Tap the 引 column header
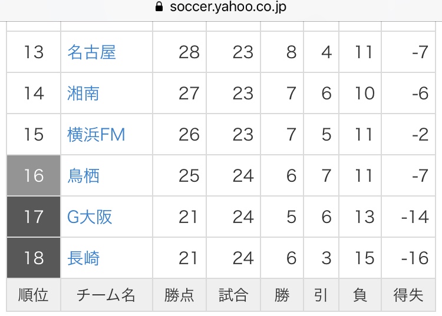Screen dimensions: 442x316 [321, 295]
